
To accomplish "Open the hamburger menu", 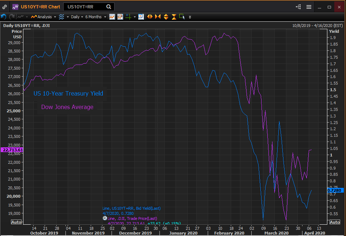I will (309, 7).
